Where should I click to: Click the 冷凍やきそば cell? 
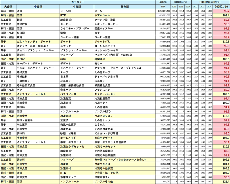click(x=124, y=164)
